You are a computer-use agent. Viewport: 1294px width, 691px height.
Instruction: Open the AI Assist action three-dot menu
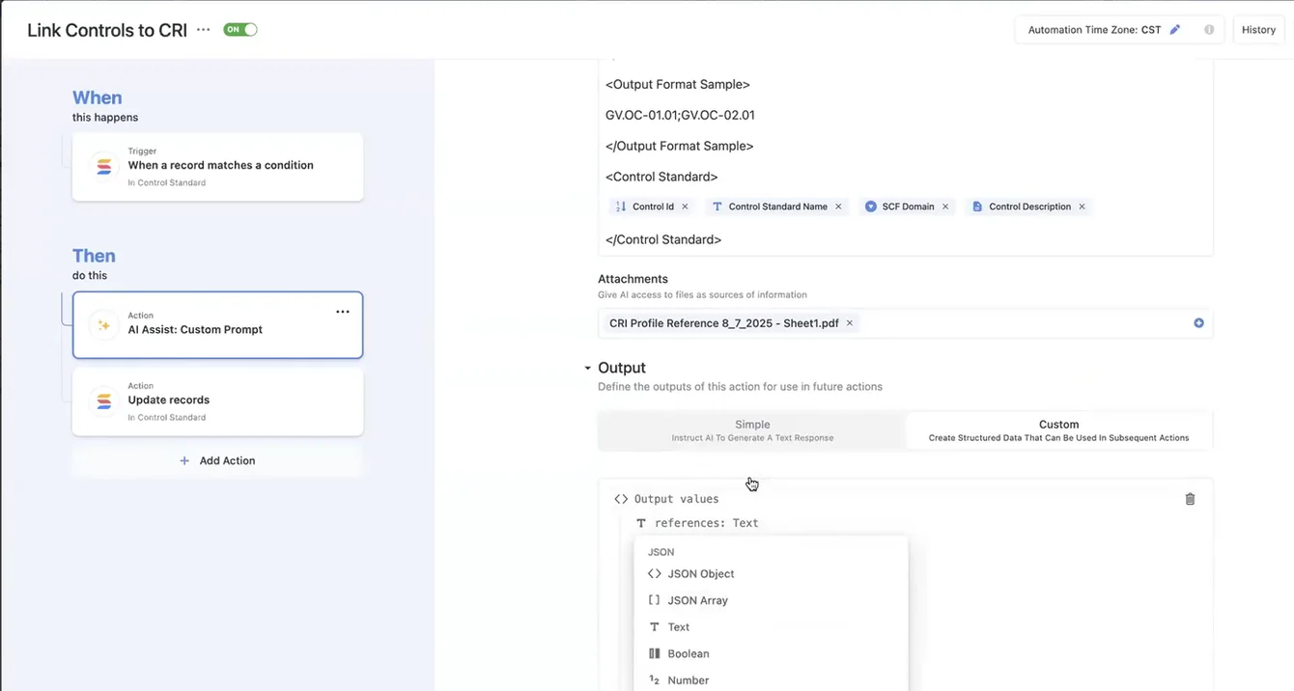(x=343, y=312)
